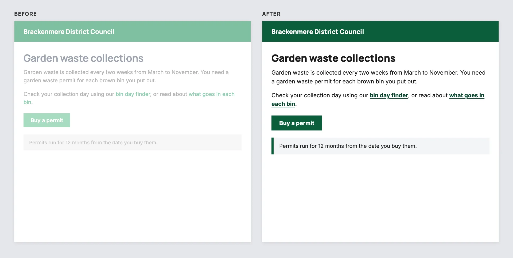Select the black 'Garden waste collections' heading in After panel
This screenshot has height=258, width=513.
pyautogui.click(x=333, y=58)
